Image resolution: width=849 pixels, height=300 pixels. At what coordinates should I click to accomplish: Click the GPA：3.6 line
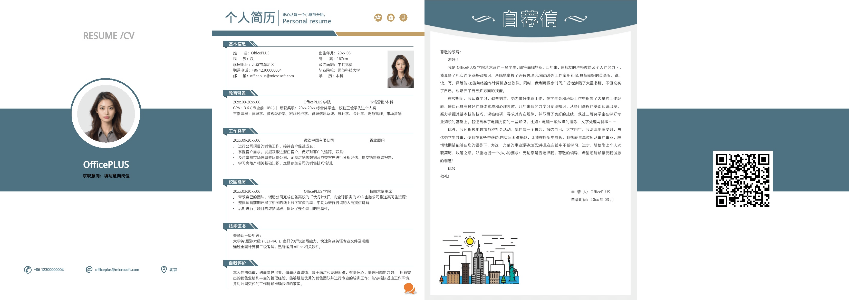304,108
